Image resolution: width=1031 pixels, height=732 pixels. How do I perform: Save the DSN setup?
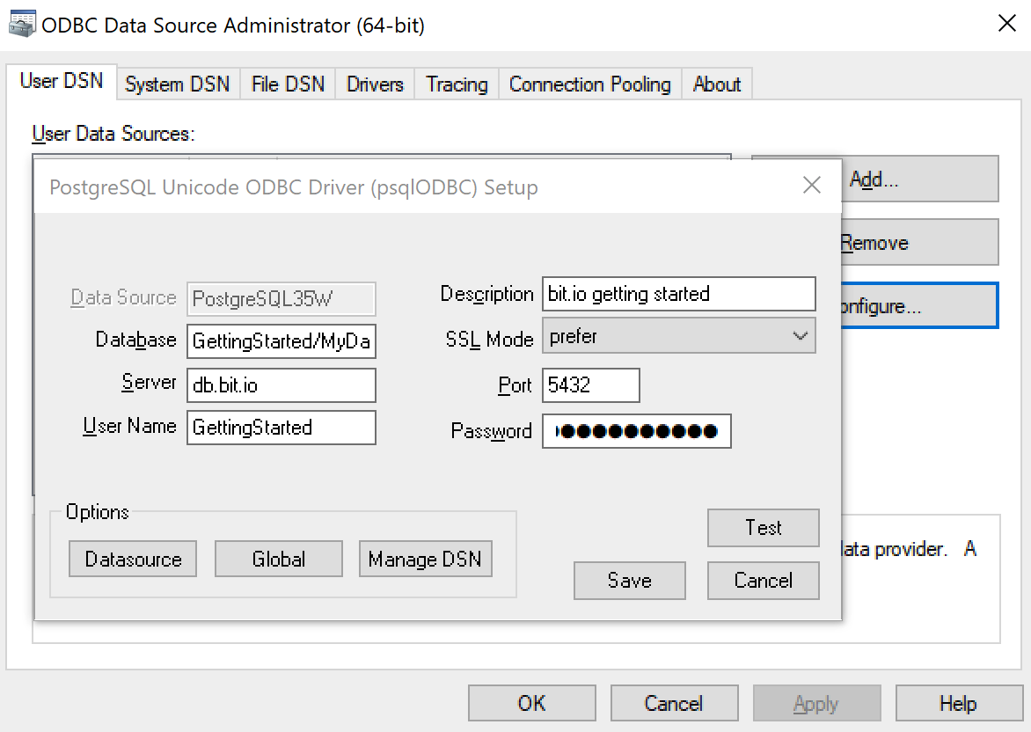(x=629, y=580)
